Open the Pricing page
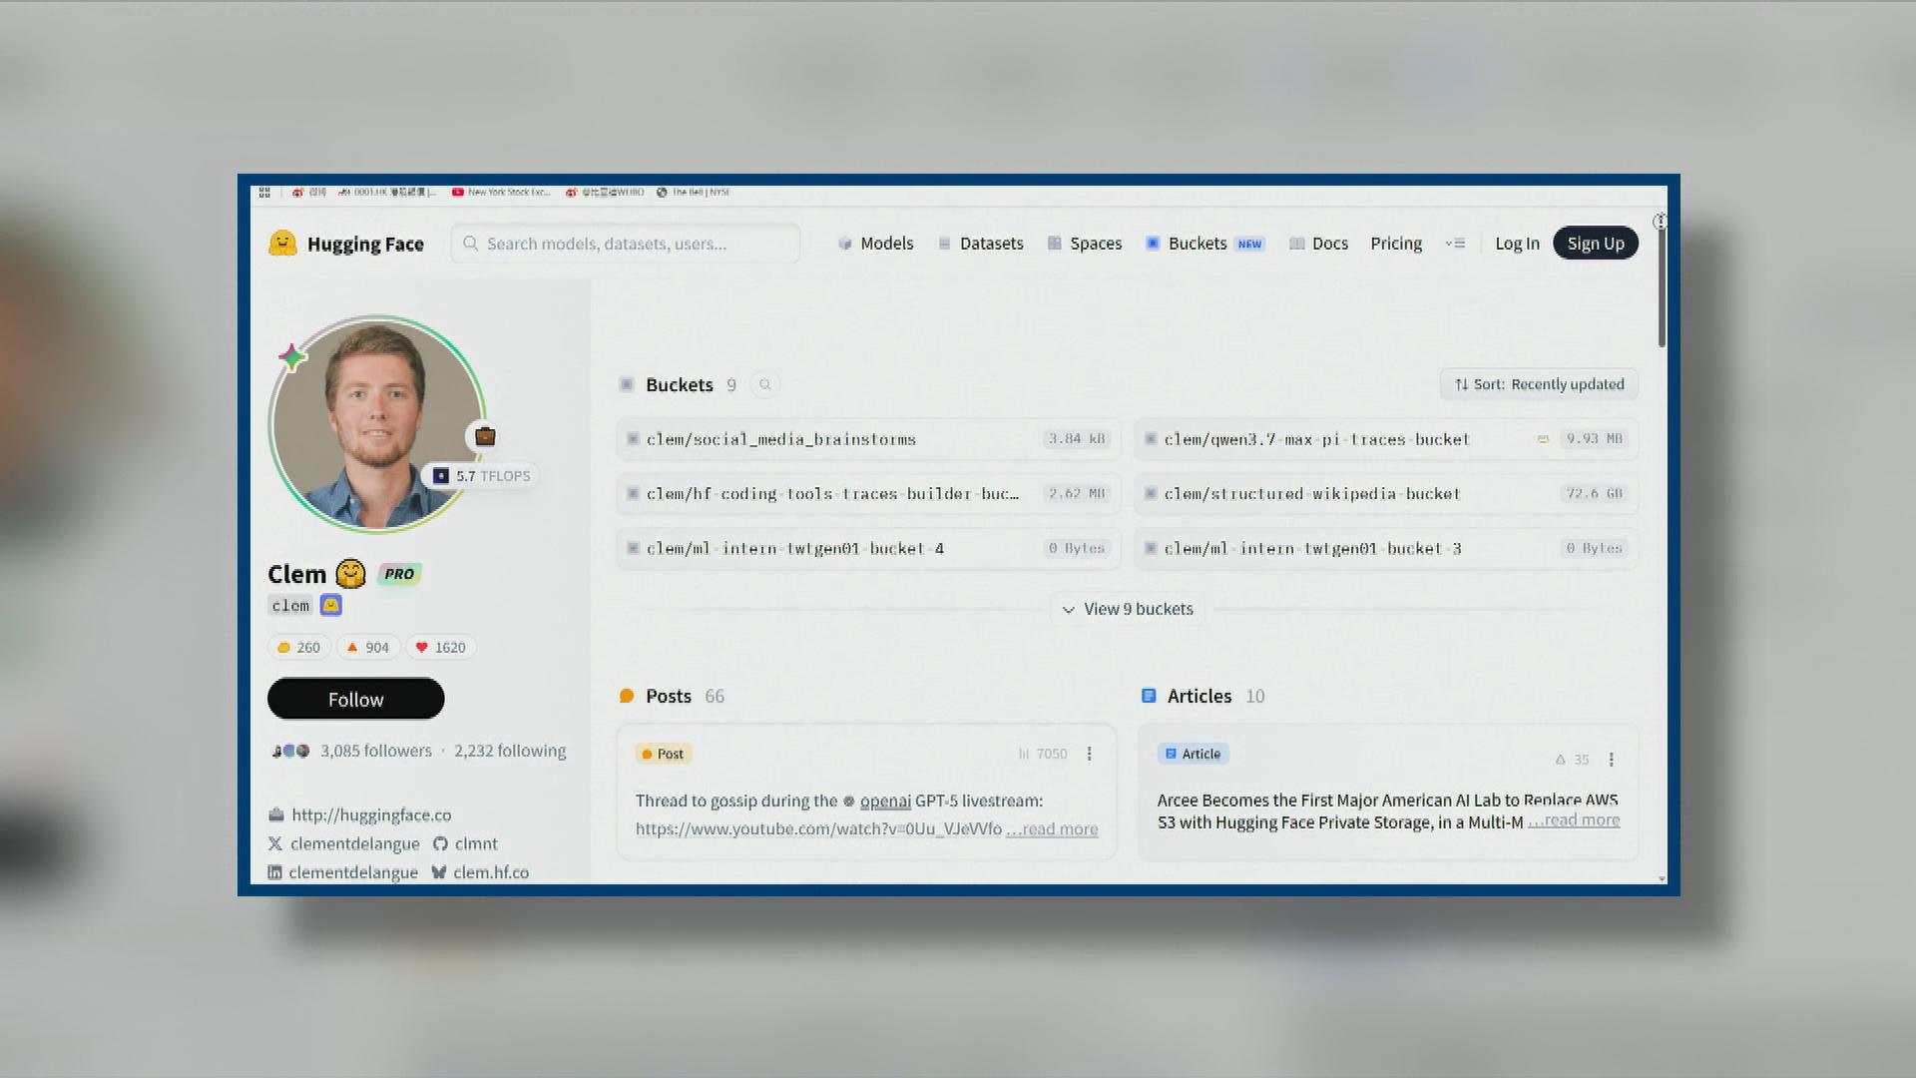 1396,244
